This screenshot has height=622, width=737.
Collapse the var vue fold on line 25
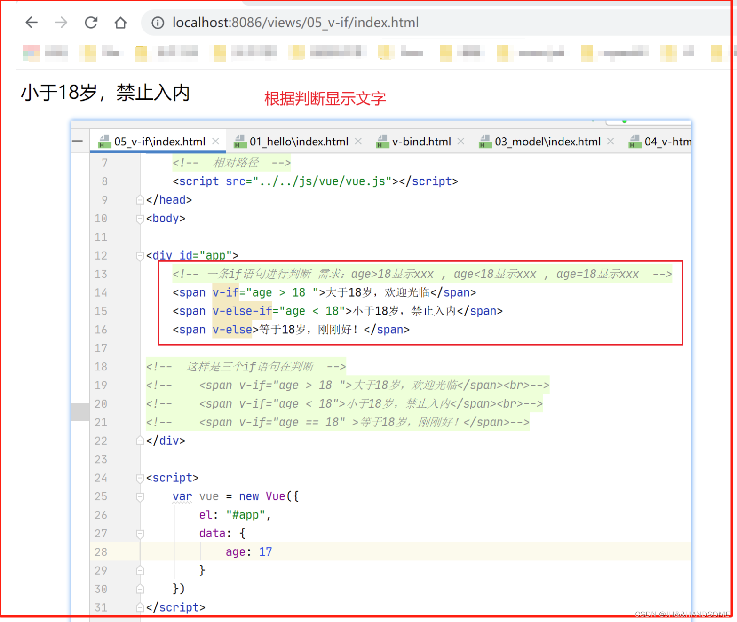point(140,497)
